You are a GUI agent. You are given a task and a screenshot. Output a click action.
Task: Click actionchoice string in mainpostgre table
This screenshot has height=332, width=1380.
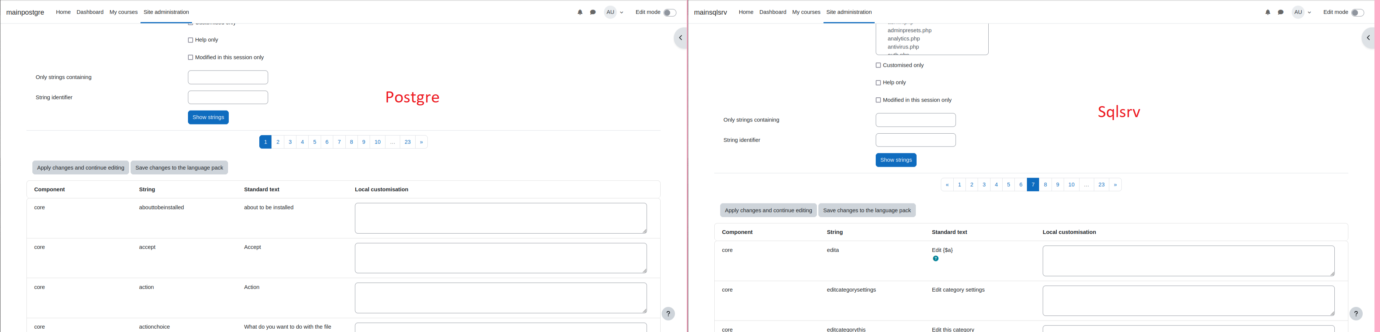click(x=154, y=327)
